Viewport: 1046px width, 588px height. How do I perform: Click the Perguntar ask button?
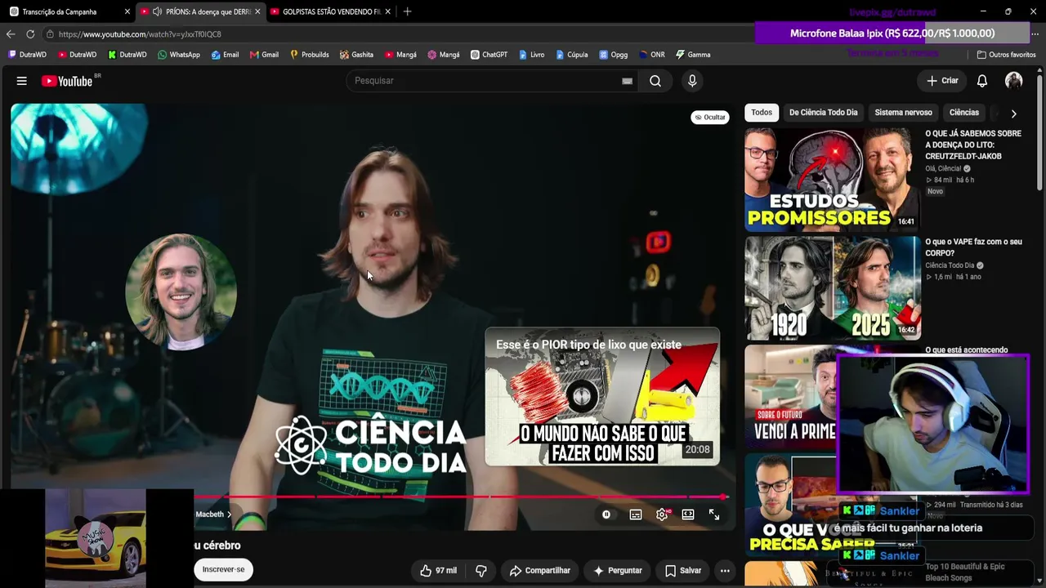[x=618, y=571]
